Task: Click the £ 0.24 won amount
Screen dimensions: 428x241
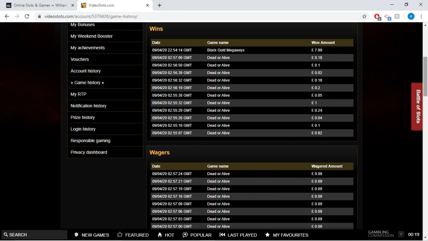Action: pos(317,110)
